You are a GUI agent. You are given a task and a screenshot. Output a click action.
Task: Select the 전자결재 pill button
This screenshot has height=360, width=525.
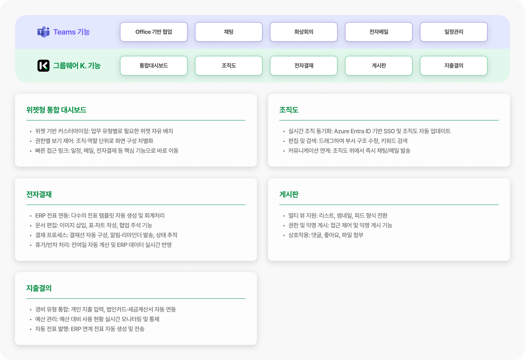[x=303, y=66]
